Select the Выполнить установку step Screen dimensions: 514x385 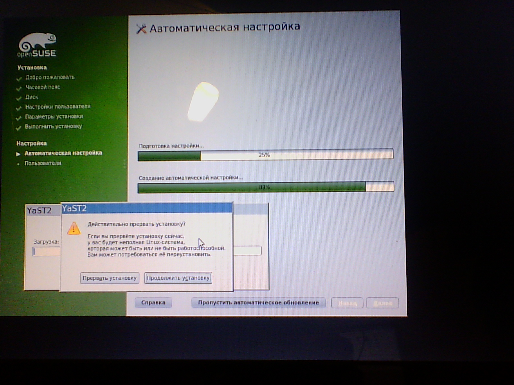54,126
